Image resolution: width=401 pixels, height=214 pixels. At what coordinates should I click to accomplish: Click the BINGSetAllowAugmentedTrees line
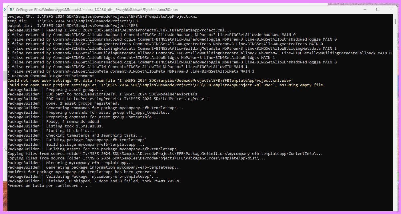point(165,44)
